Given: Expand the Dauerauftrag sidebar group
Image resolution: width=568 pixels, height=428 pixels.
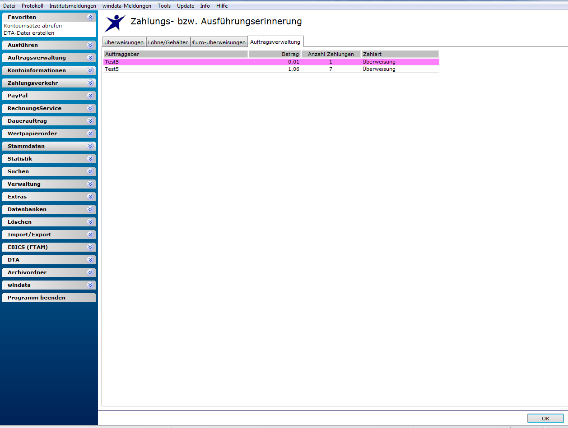Looking at the screenshot, I should tap(49, 121).
